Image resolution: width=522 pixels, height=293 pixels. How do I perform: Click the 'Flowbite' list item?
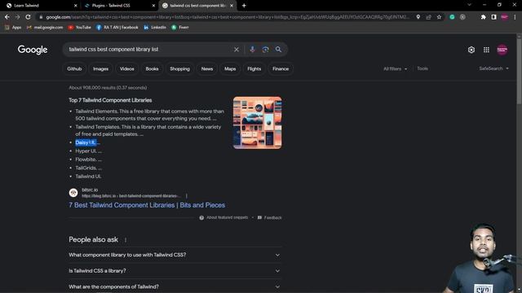[x=86, y=160]
